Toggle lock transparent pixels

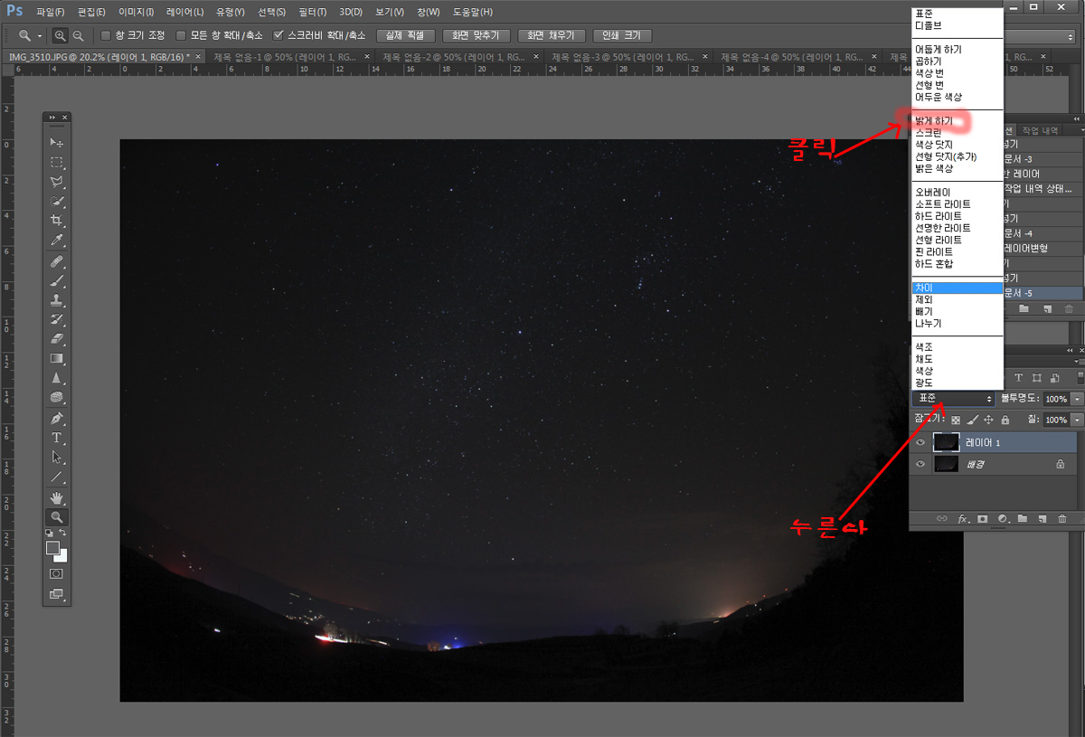956,420
